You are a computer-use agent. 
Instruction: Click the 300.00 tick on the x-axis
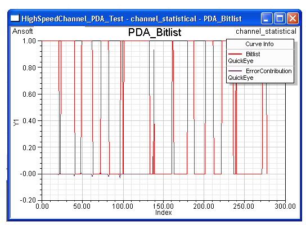[x=285, y=206]
